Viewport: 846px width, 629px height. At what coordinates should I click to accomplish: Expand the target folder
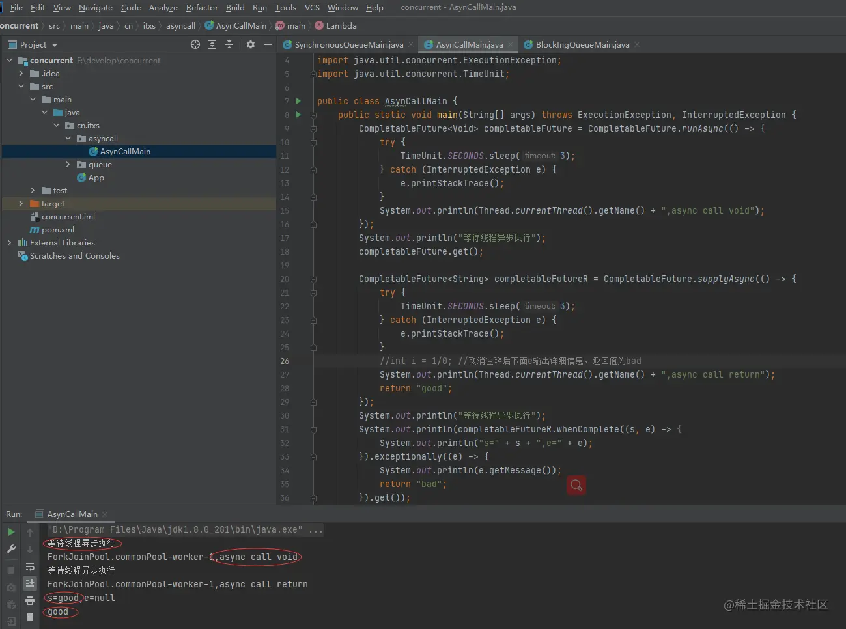[21, 203]
